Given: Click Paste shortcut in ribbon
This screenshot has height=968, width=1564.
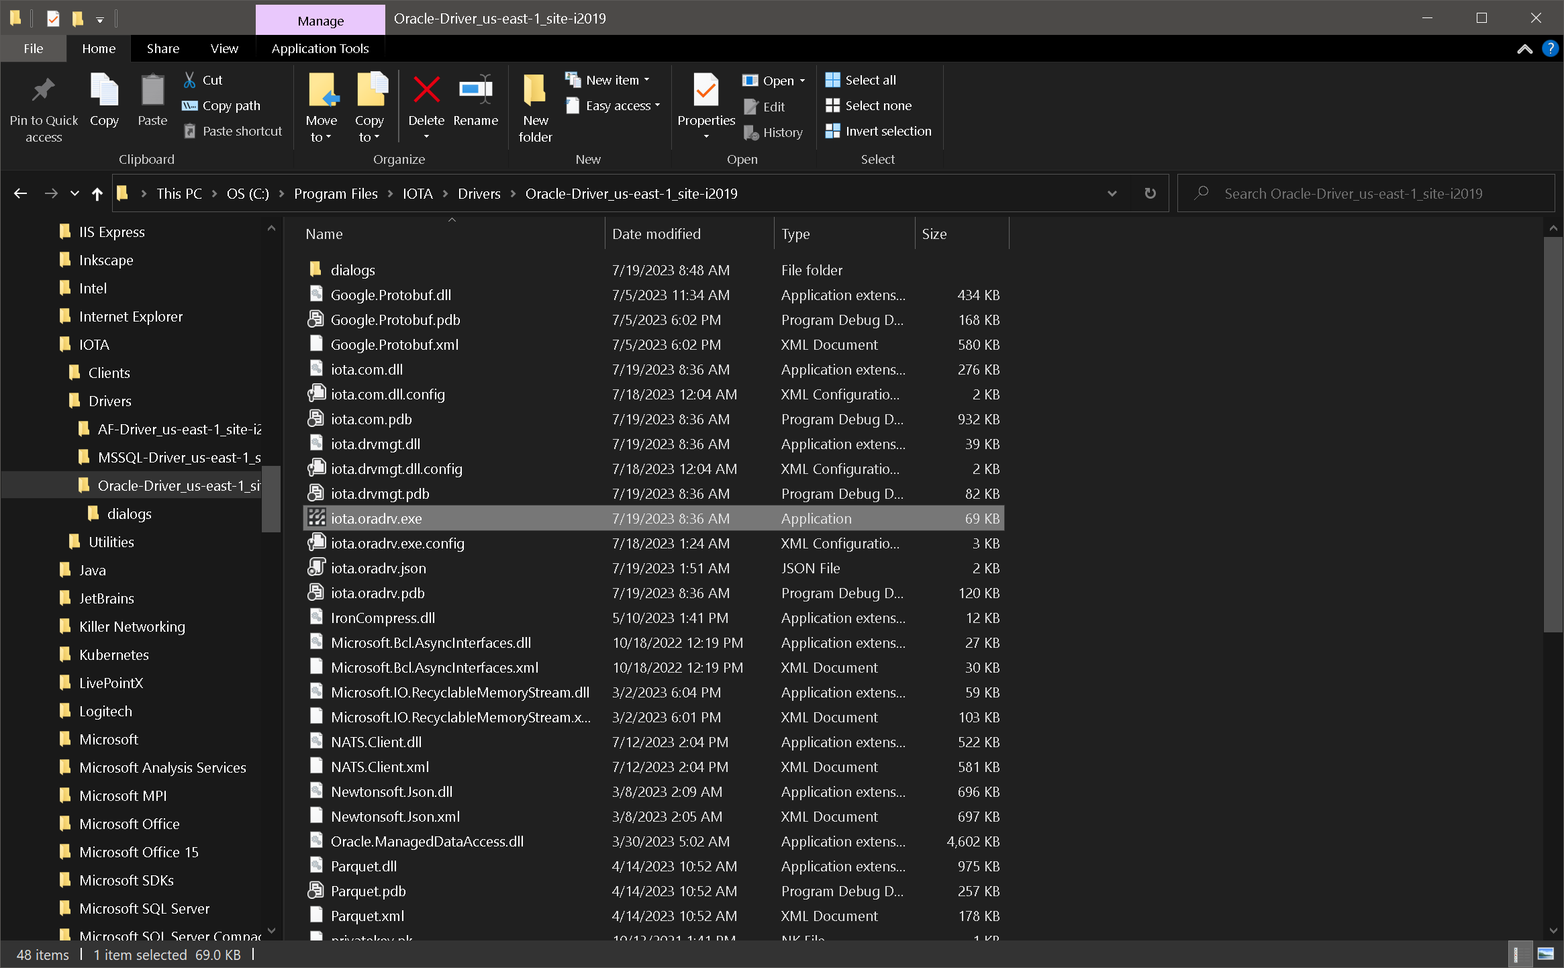Looking at the screenshot, I should click(233, 131).
